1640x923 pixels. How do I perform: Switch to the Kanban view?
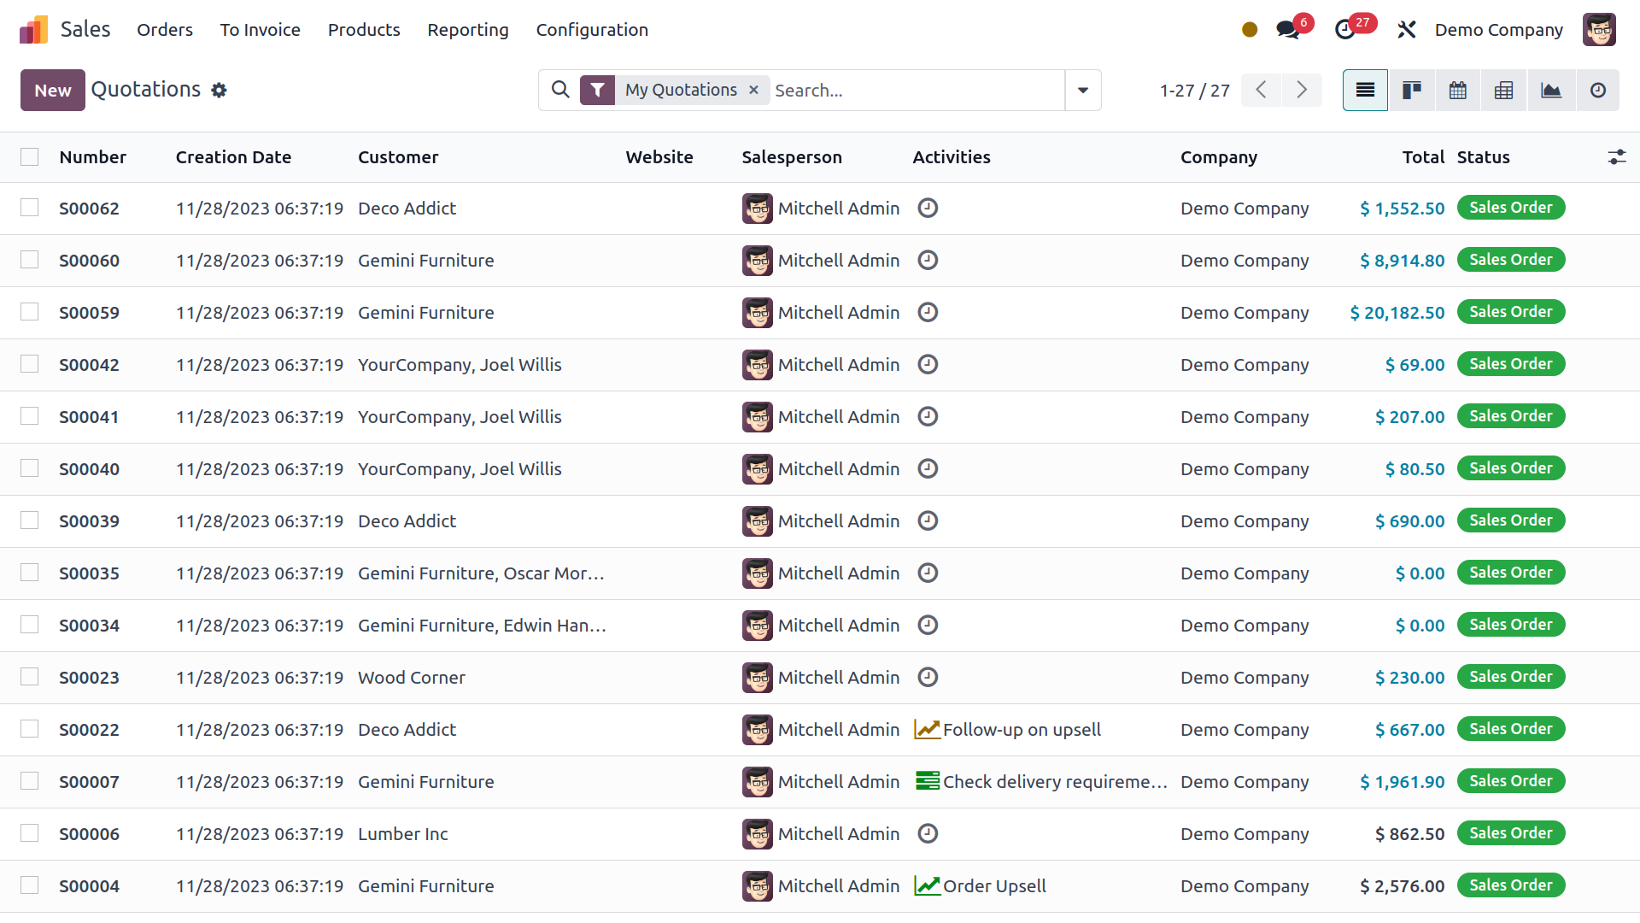click(x=1411, y=90)
